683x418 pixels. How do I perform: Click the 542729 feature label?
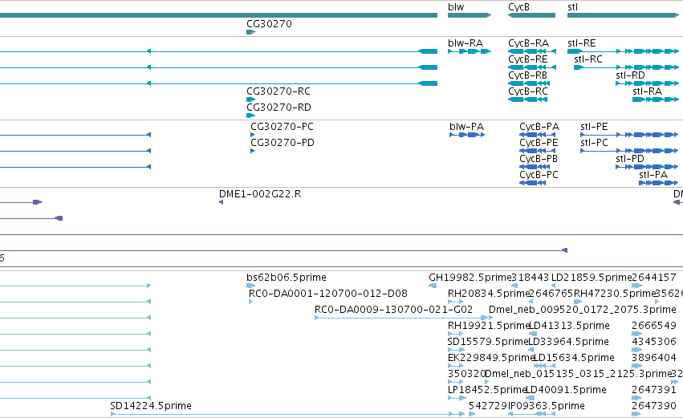click(488, 406)
